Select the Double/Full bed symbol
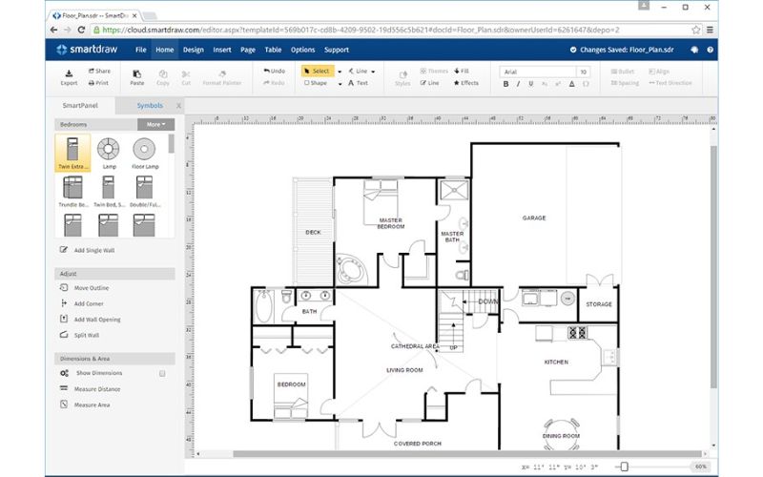This screenshot has height=477, width=763. point(145,192)
